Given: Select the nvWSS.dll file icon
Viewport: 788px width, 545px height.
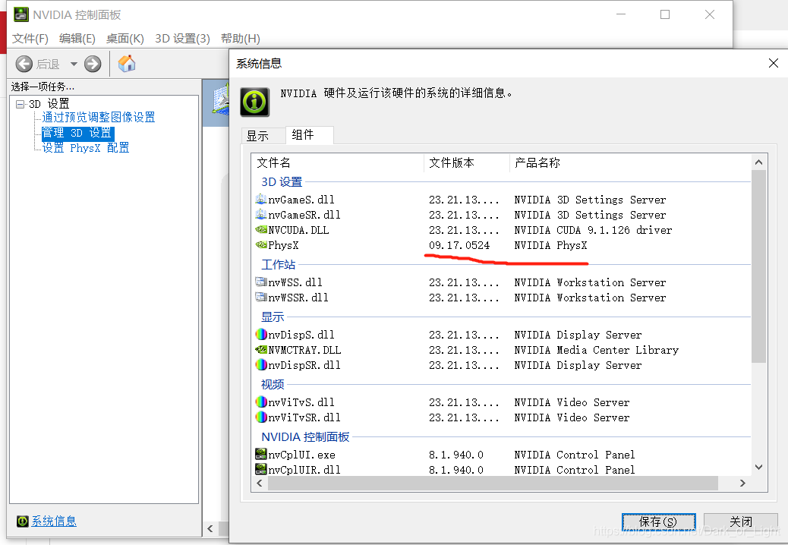Looking at the screenshot, I should (x=261, y=282).
